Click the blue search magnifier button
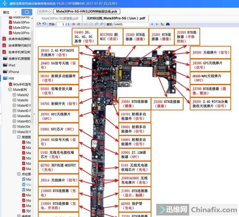239x217 pixels. coord(27,12)
